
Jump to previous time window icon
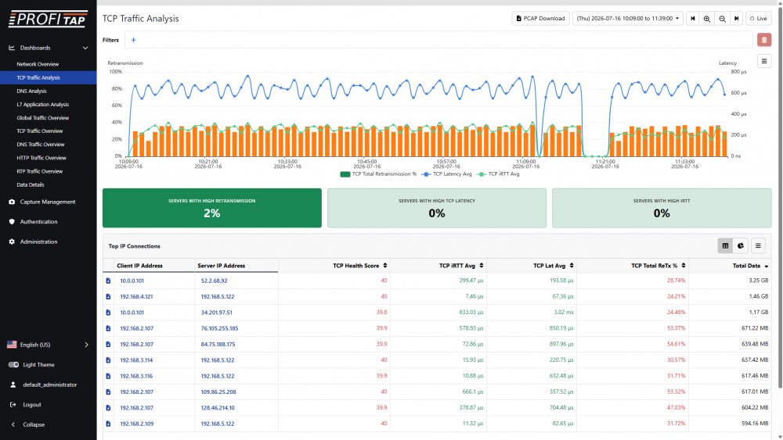click(693, 19)
